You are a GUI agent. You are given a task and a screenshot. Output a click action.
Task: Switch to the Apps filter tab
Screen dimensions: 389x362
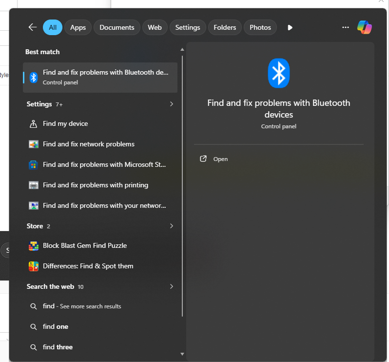78,27
